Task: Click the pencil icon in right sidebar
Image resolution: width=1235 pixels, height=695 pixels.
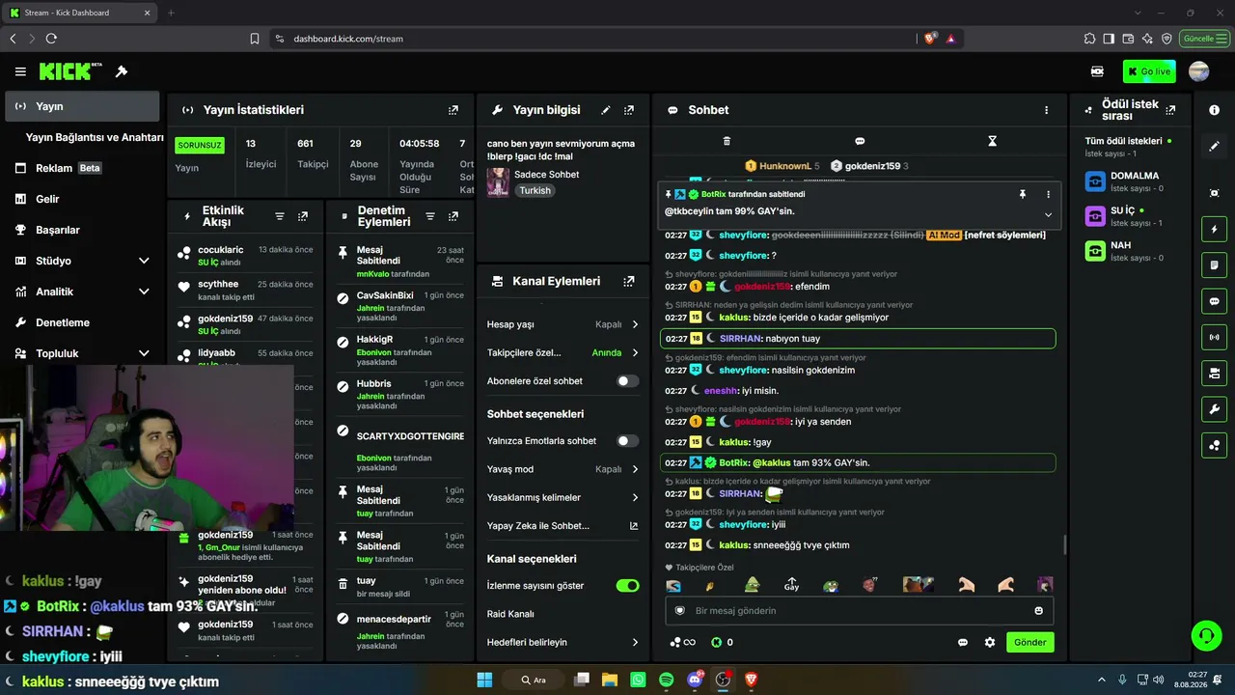Action: [x=1214, y=146]
